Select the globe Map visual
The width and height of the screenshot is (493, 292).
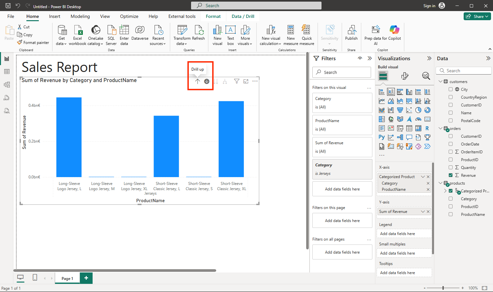click(x=391, y=119)
